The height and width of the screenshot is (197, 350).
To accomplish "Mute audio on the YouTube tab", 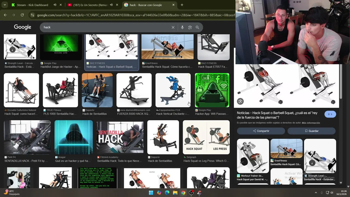I will click(x=111, y=5).
